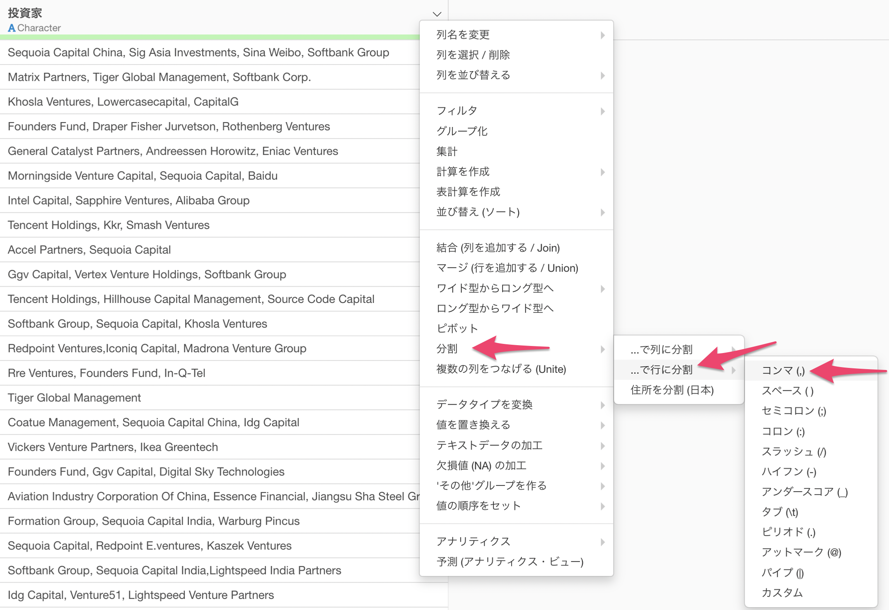Expand テキストデータの加工 submenu

pyautogui.click(x=516, y=445)
